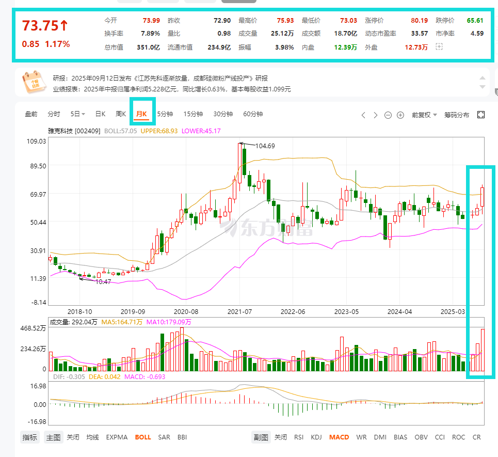Enable WR sub indicator
Image resolution: width=498 pixels, height=457 pixels.
coord(361,437)
